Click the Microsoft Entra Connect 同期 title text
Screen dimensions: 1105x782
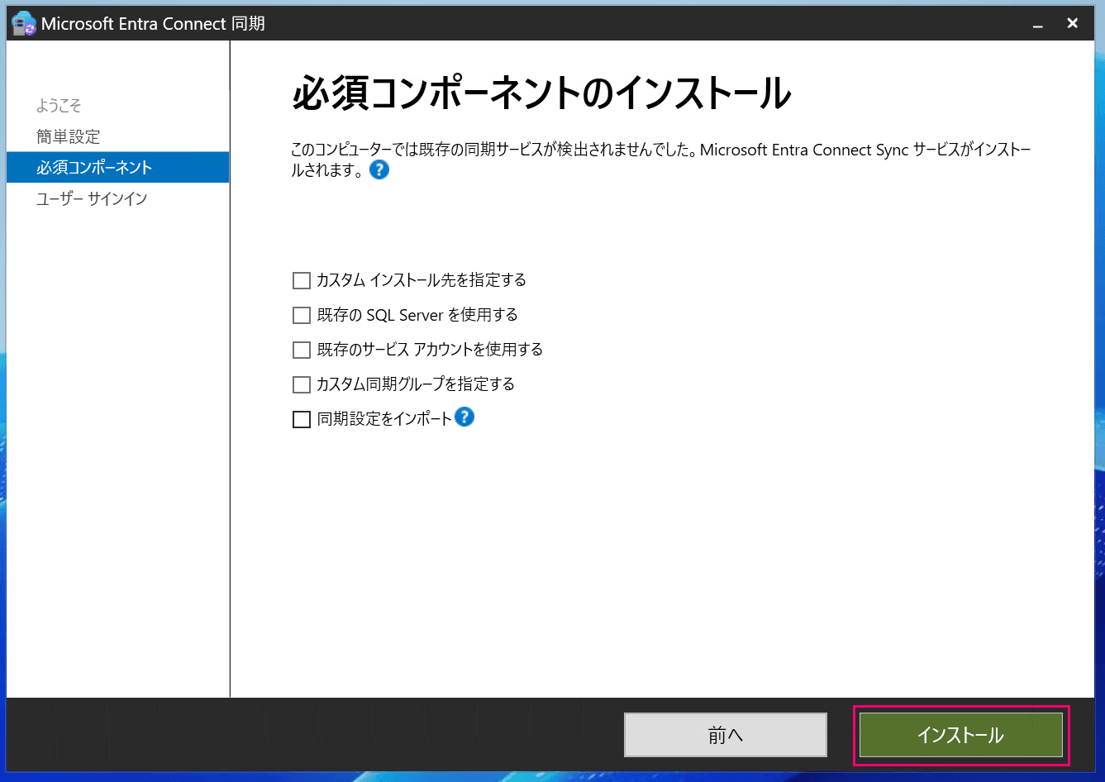coord(153,24)
